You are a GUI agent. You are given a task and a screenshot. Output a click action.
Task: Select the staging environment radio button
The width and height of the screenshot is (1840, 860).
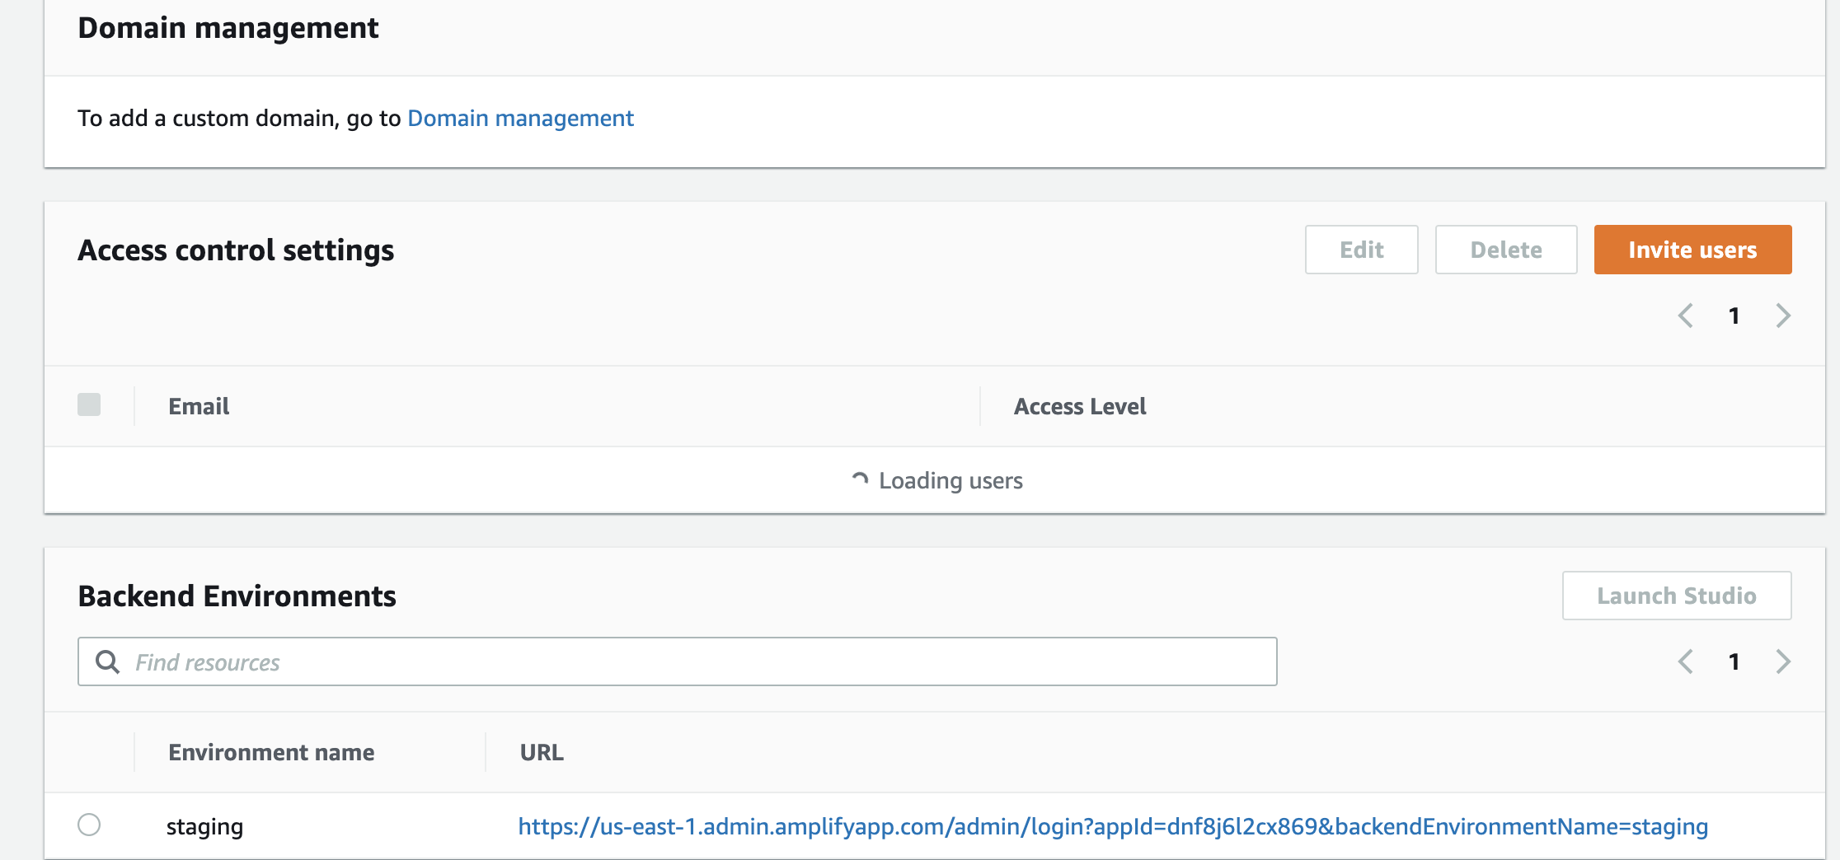click(x=91, y=825)
